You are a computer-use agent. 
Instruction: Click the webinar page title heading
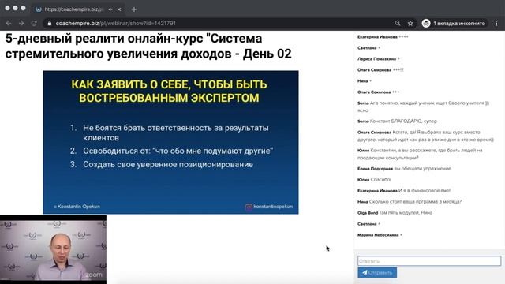(x=148, y=46)
